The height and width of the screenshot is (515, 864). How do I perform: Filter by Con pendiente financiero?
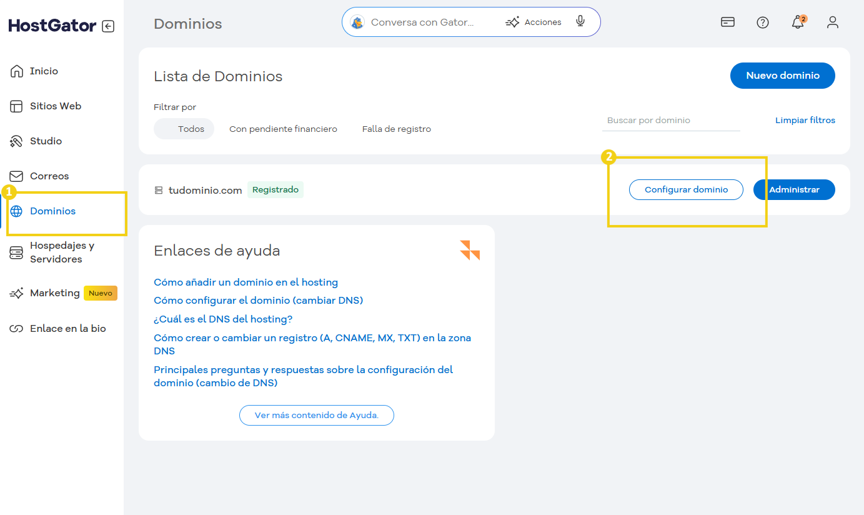coord(283,129)
